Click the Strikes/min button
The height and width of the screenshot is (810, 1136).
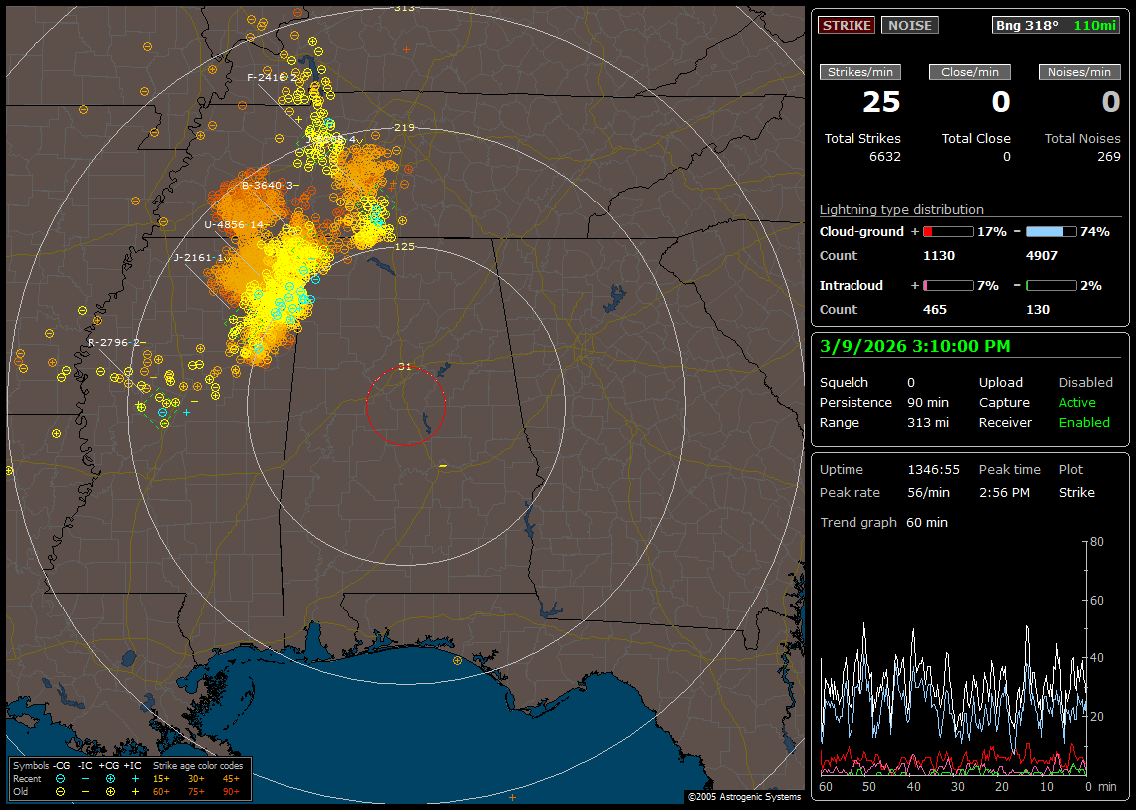(860, 72)
